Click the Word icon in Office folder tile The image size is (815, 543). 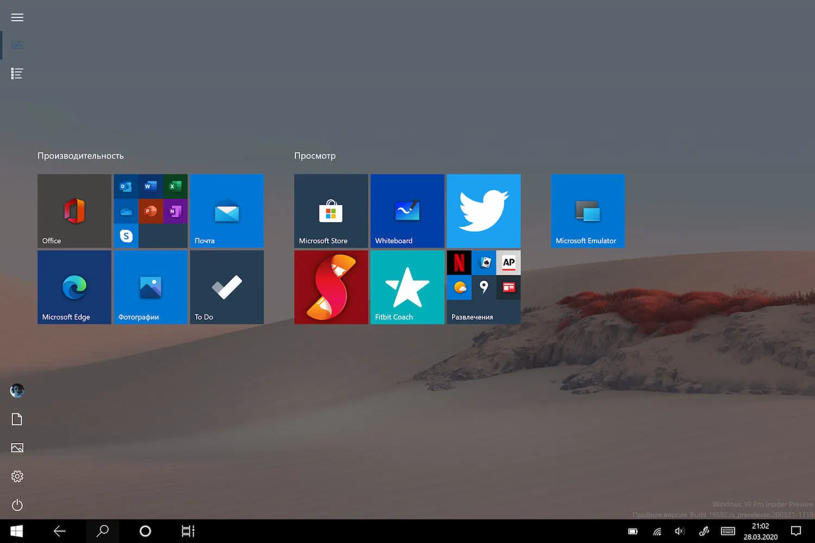151,186
